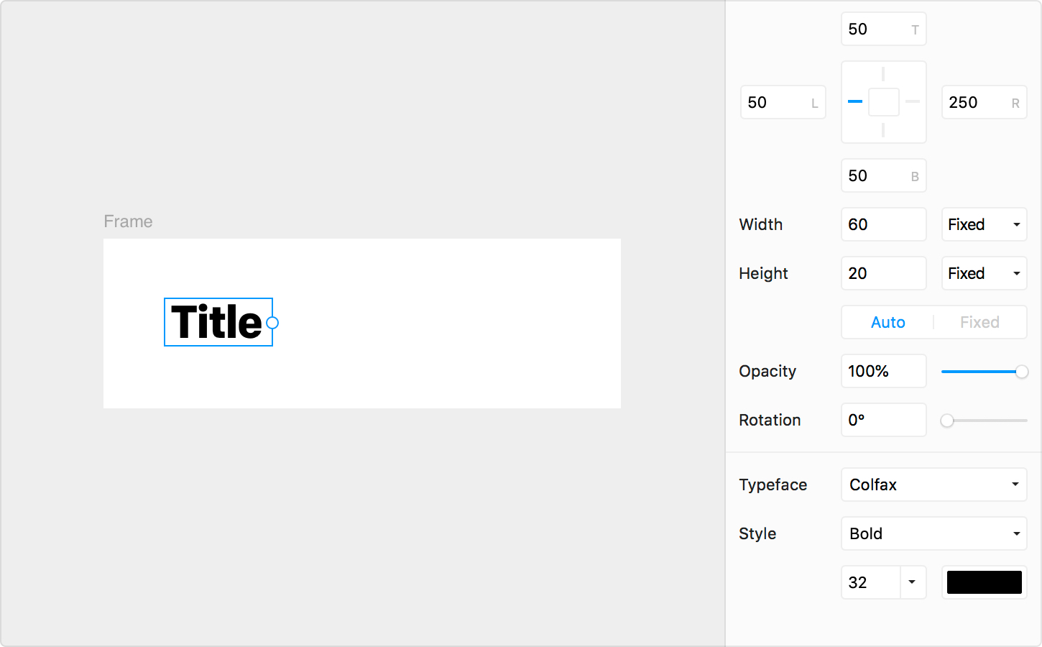Click the Opacity slider handle
The image size is (1042, 647).
point(1022,372)
